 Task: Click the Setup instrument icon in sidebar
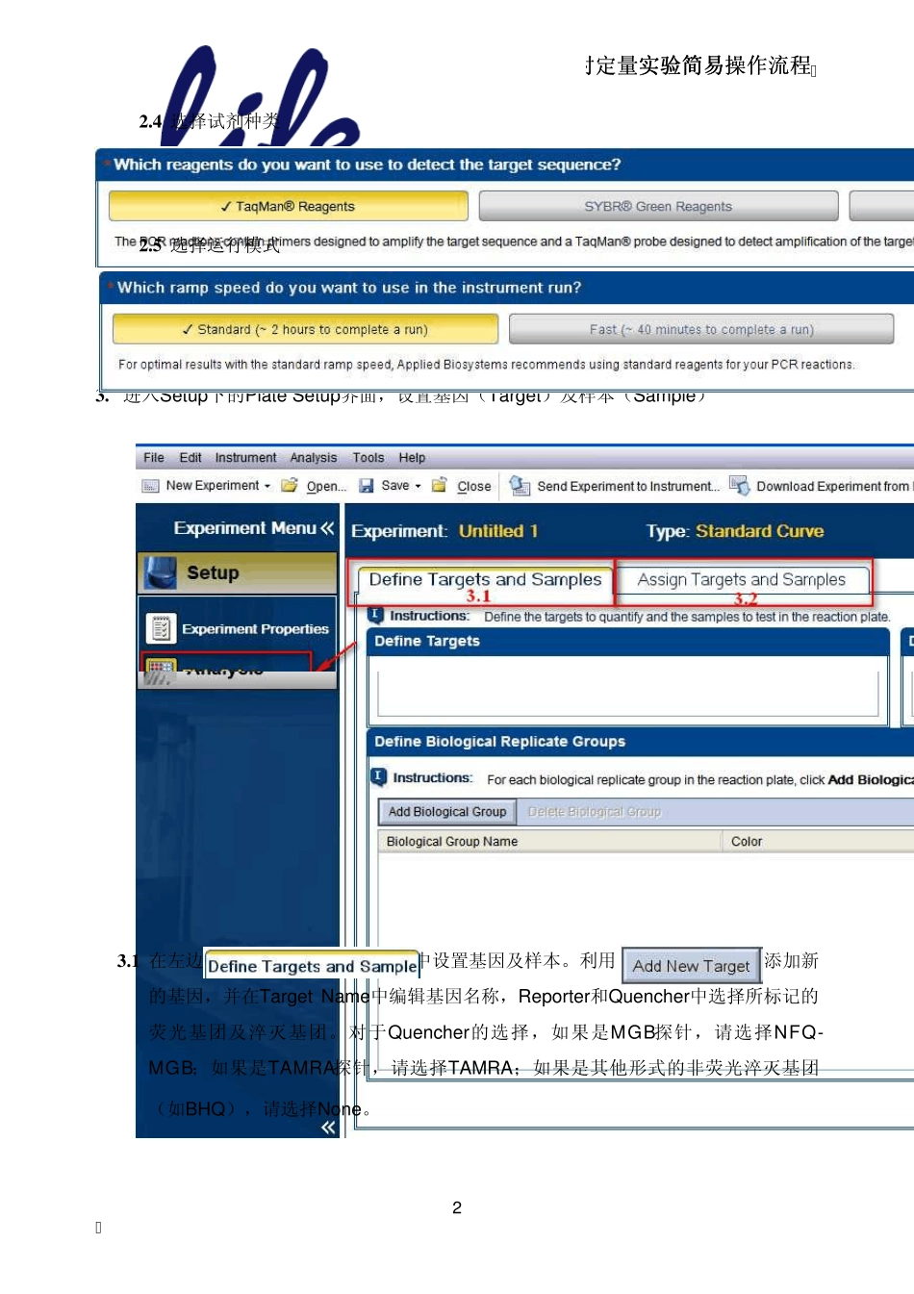[x=161, y=572]
